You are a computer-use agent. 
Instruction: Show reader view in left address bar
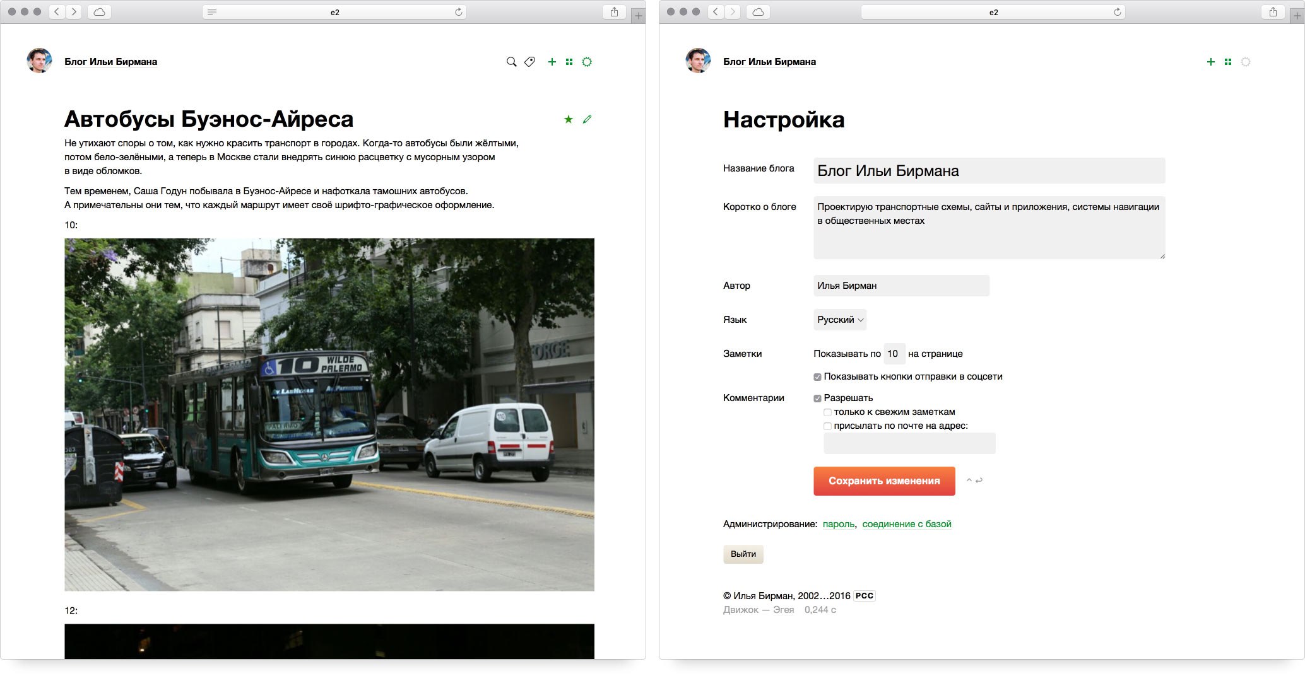(212, 12)
